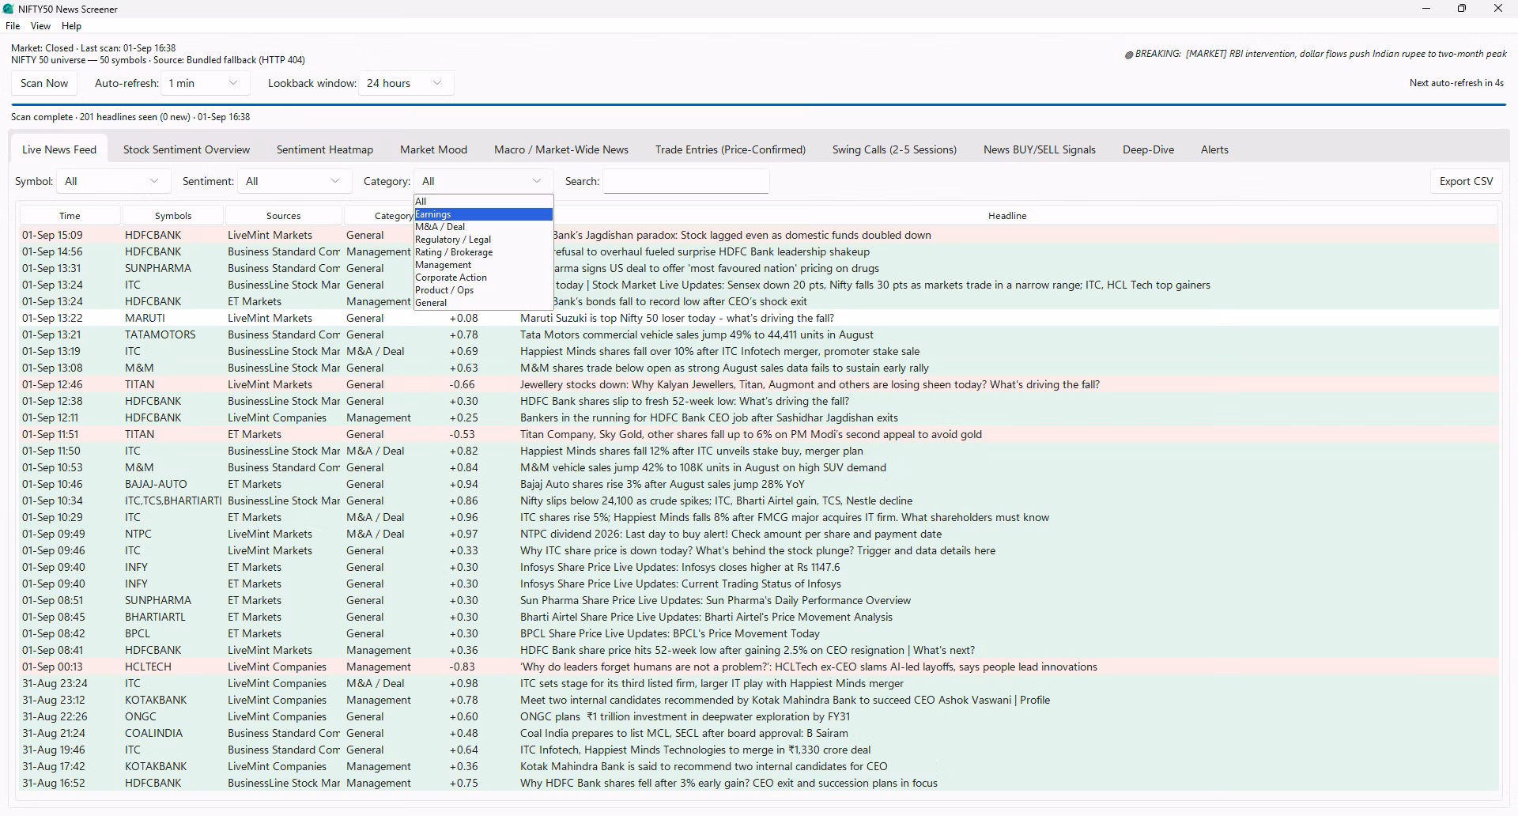1518x816 pixels.
Task: Select Earnings in the Category list
Action: (483, 214)
